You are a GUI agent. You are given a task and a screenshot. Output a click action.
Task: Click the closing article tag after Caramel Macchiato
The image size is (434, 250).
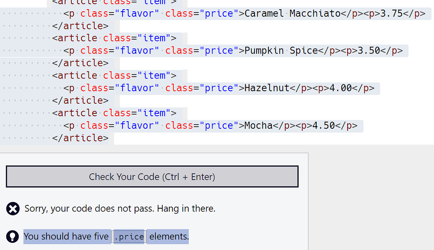(x=80, y=26)
